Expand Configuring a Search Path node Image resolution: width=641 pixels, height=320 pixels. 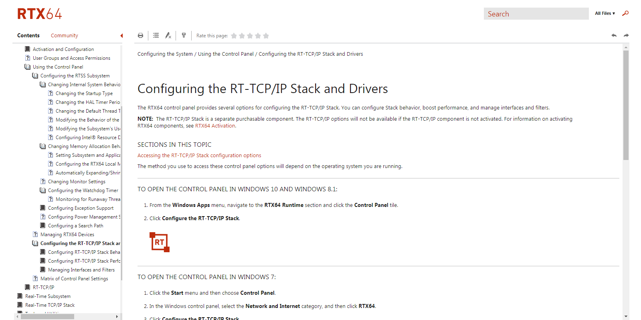click(x=75, y=225)
